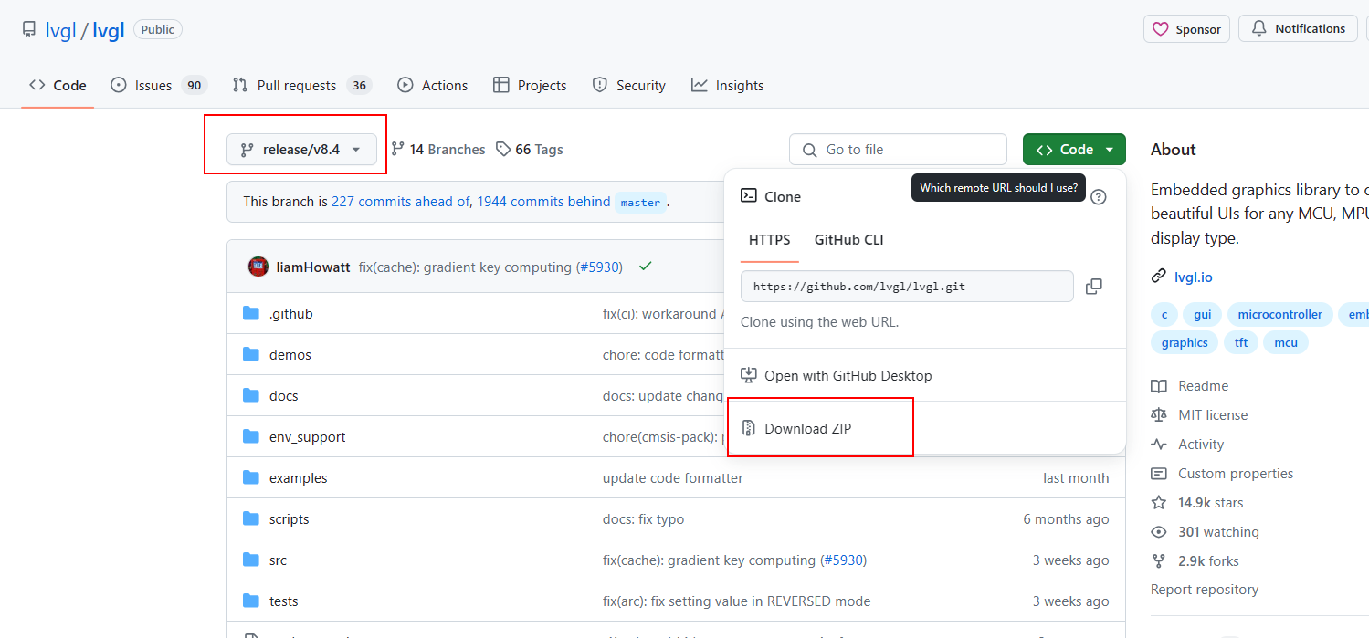Open the lvgl repository name link
1369x638 pixels.
click(108, 29)
